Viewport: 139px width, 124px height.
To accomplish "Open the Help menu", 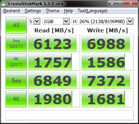I will tap(68, 11).
